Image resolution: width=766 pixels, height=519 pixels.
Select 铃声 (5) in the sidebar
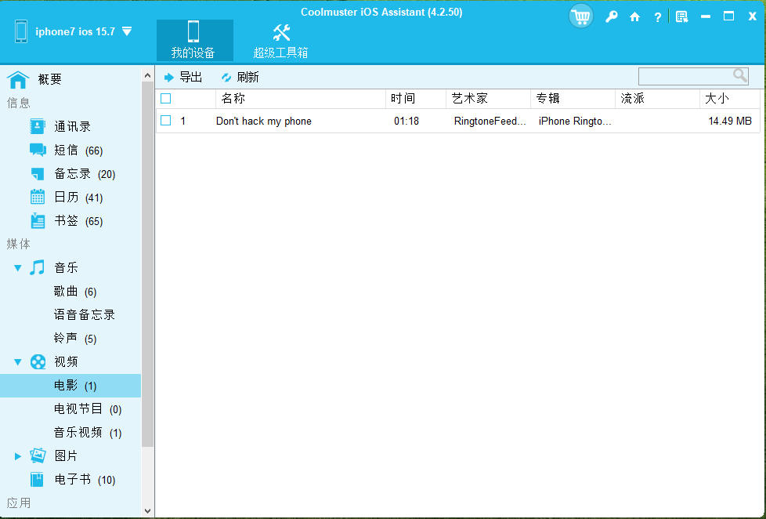point(75,339)
